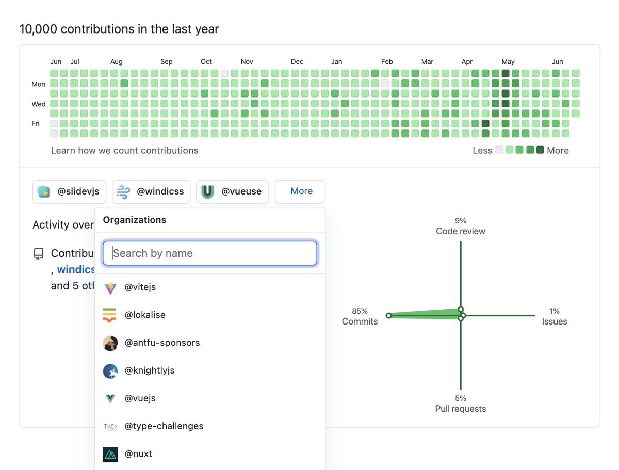This screenshot has height=470, width=619.
Task: Click the Organizations header in dropdown
Action: pyautogui.click(x=135, y=220)
